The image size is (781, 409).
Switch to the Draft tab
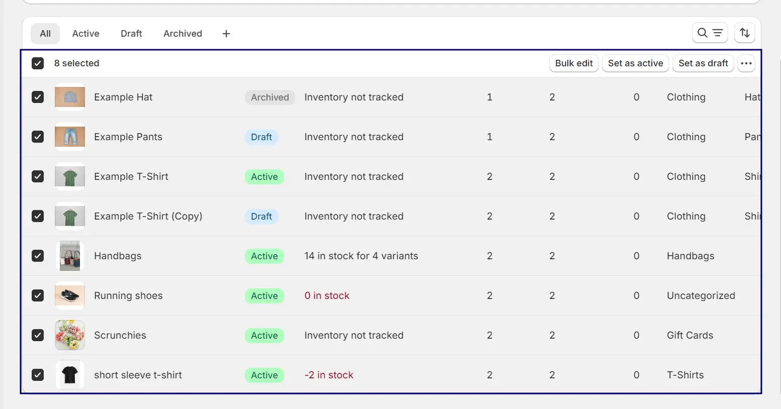131,34
